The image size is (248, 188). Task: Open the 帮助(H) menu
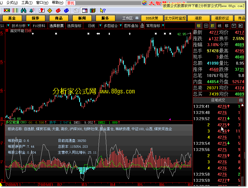[x=58, y=3]
